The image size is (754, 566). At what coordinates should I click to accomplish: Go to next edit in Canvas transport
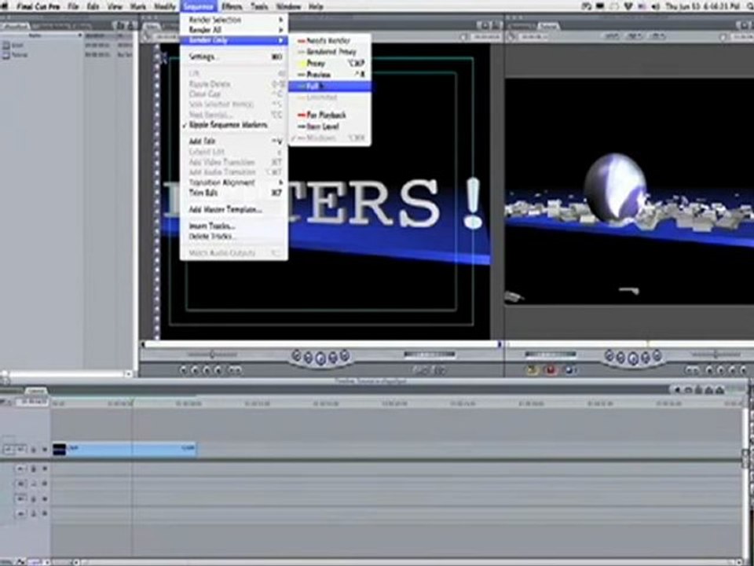pos(657,355)
